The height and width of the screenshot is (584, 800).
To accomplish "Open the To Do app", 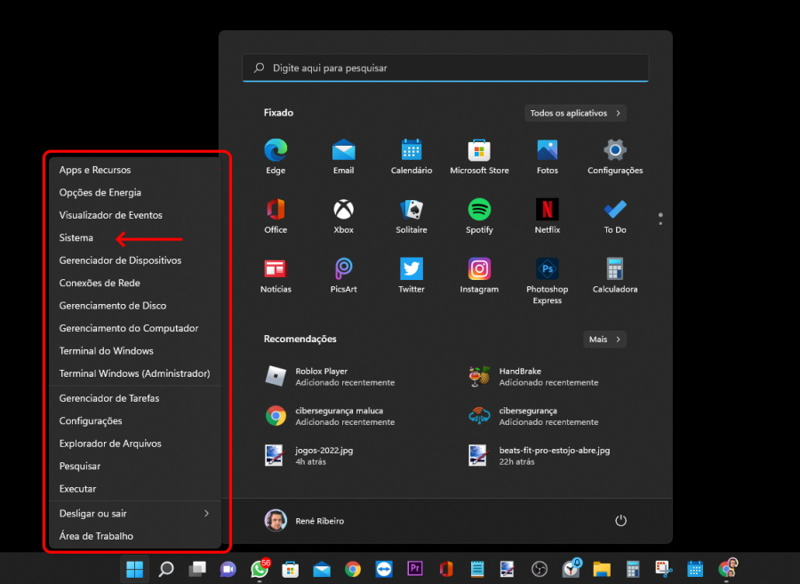I will 615,216.
